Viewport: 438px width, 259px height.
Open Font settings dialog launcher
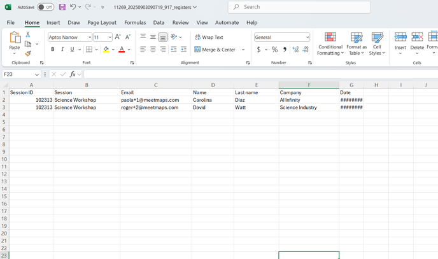(x=132, y=63)
